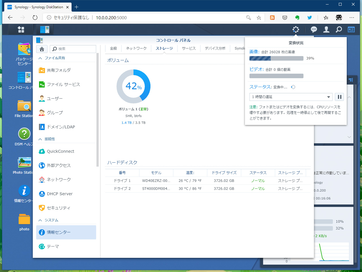The image size is (362, 272).
Task: Switch to the ストレージ tab
Action: 164,48
